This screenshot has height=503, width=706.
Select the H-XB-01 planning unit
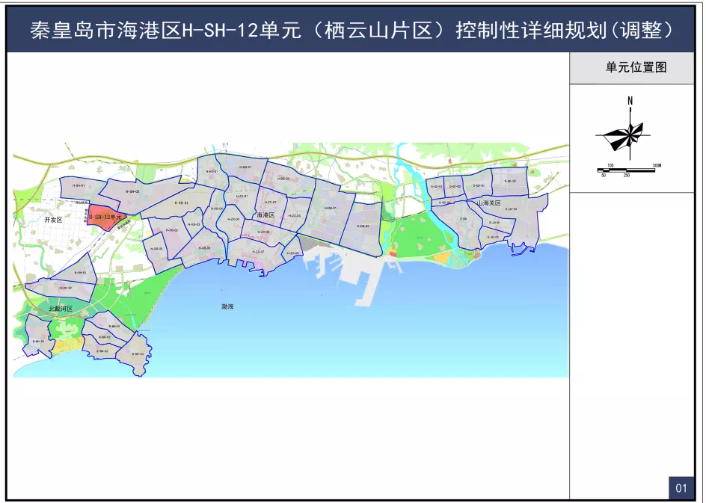(x=181, y=203)
